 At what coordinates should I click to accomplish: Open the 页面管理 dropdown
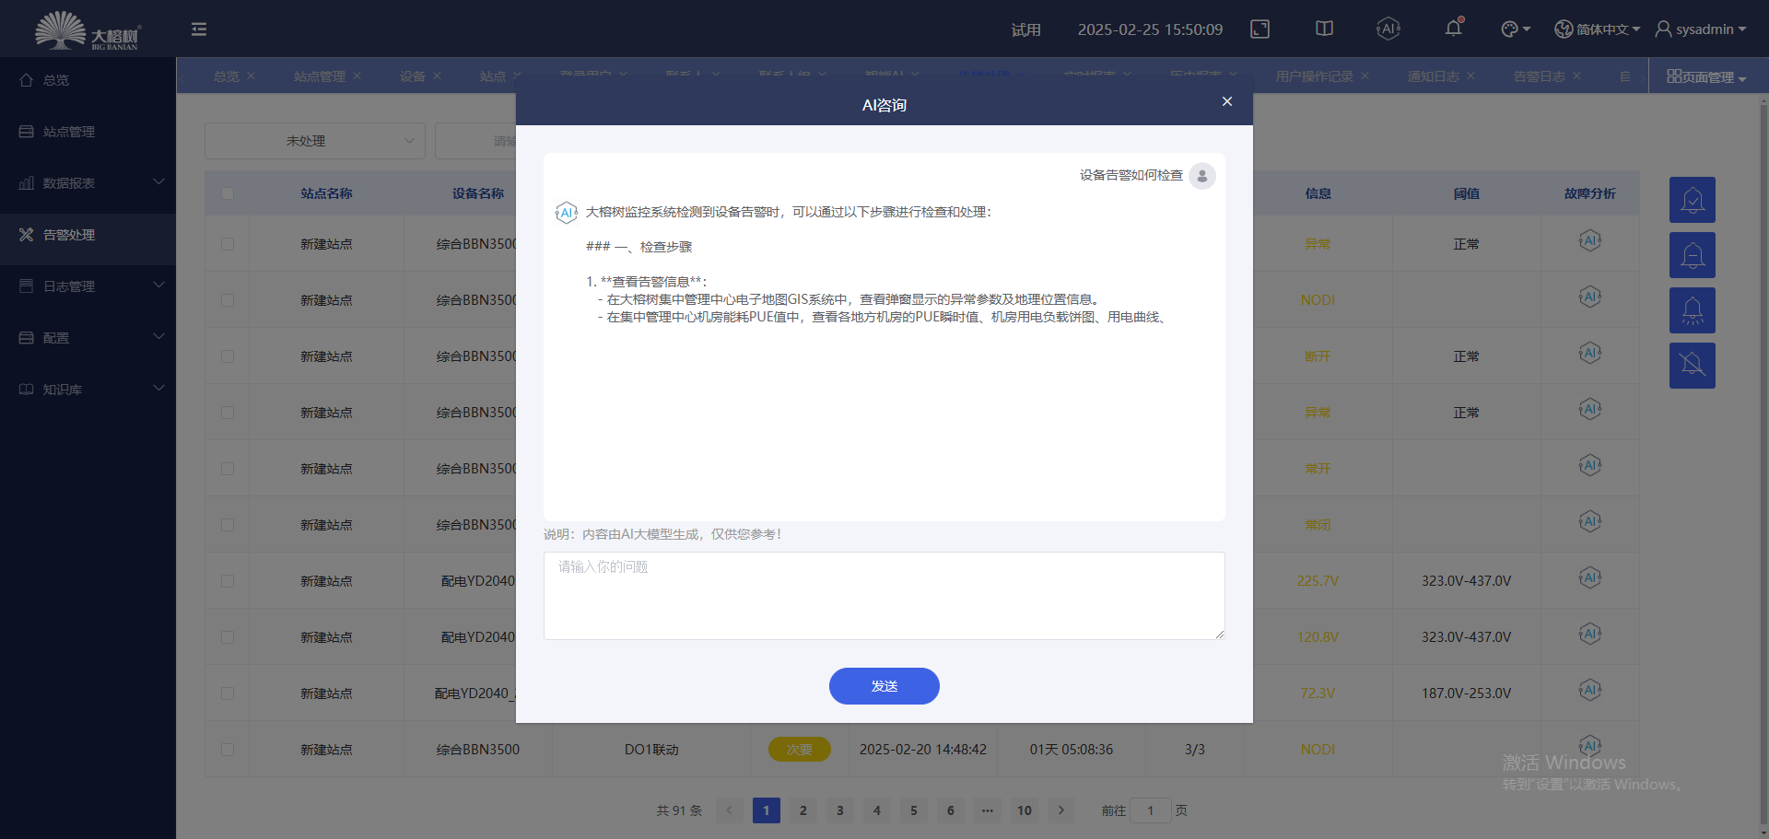[1706, 76]
